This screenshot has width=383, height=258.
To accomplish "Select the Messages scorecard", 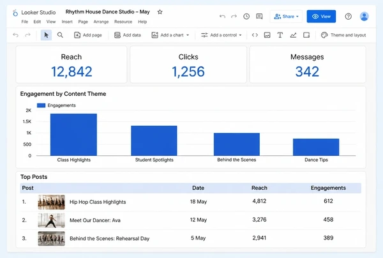I will pos(307,64).
